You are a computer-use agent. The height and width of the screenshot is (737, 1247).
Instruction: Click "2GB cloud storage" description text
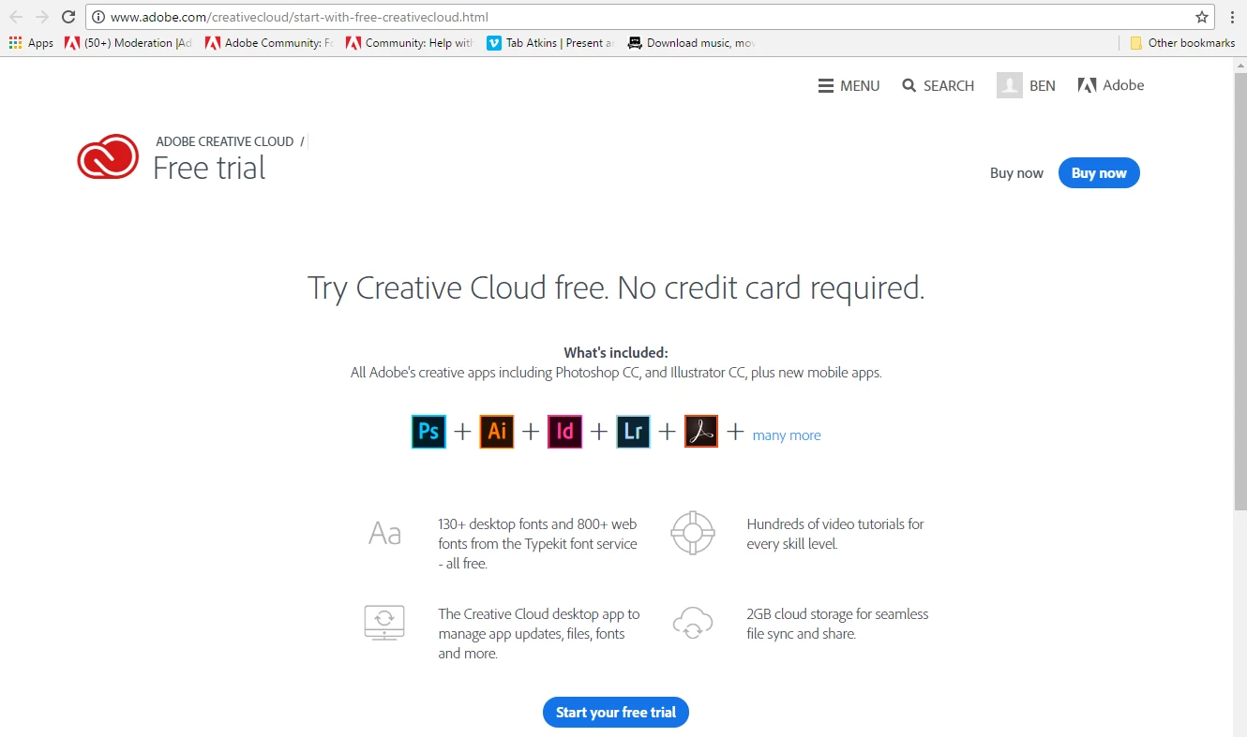pyautogui.click(x=837, y=624)
